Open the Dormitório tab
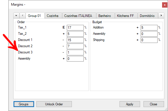 coord(148,16)
